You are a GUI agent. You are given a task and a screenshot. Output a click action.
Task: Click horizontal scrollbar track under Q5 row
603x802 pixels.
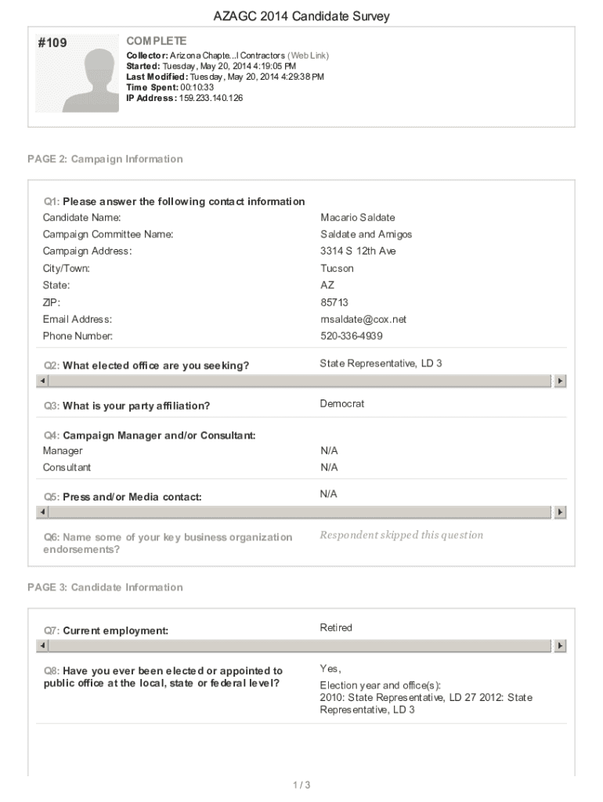click(301, 512)
